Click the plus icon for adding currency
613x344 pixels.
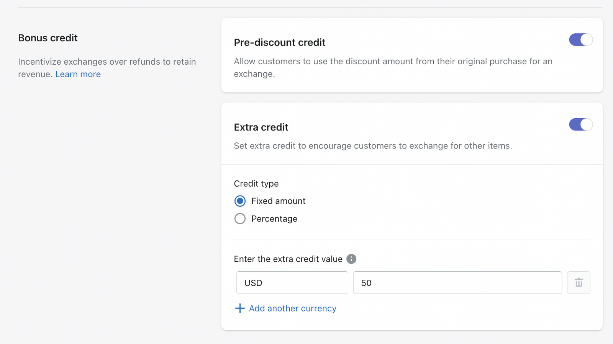(240, 308)
